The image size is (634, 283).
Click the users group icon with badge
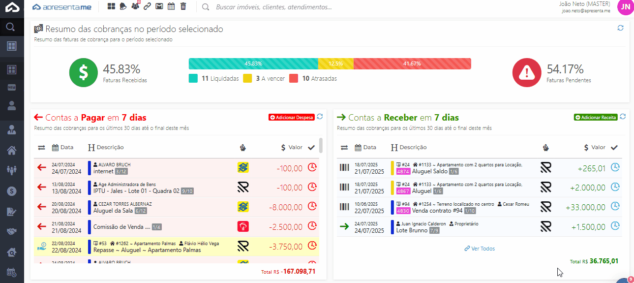click(135, 6)
